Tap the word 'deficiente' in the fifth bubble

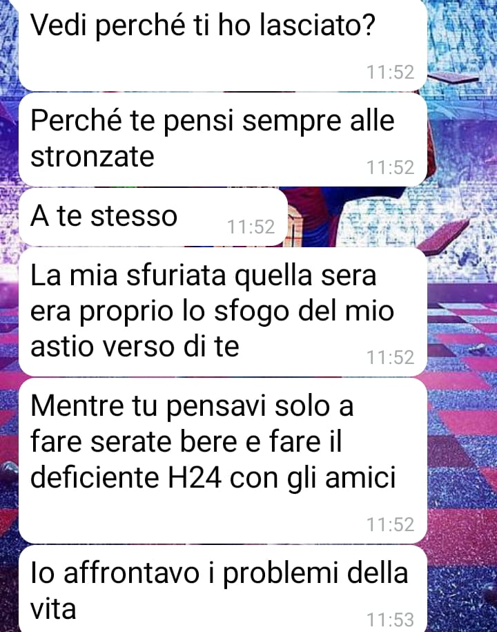click(x=95, y=478)
